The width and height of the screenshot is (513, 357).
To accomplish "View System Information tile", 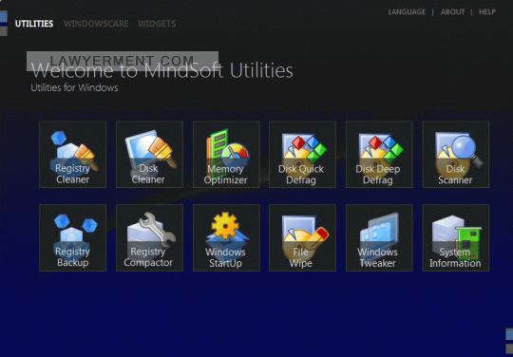I will (x=456, y=237).
